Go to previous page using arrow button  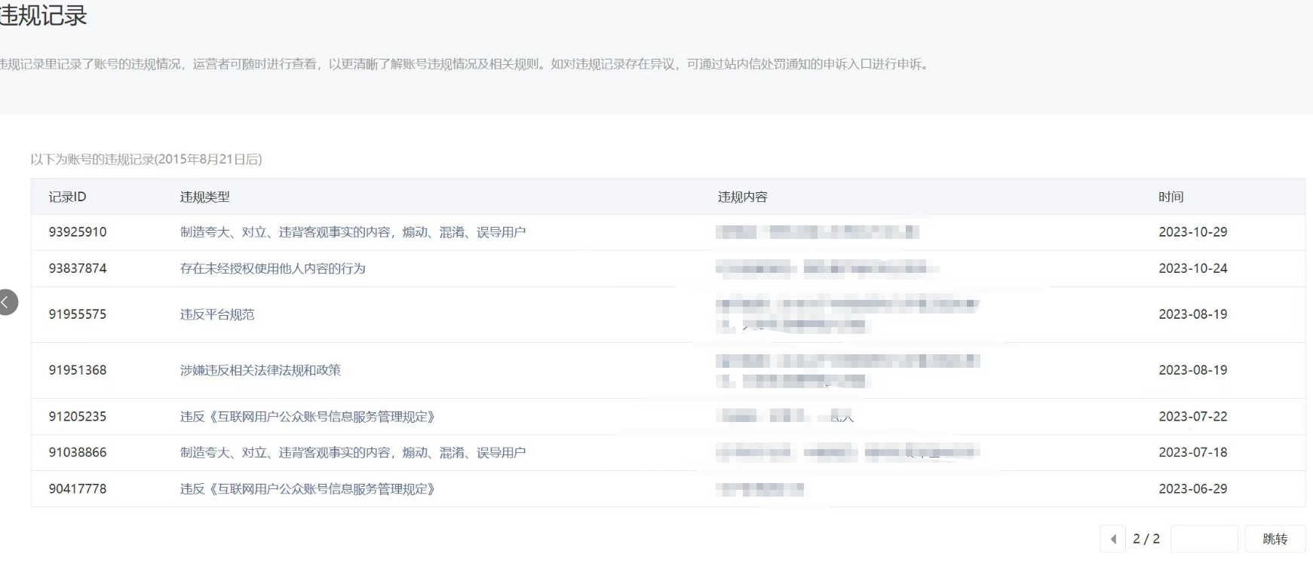click(1113, 539)
